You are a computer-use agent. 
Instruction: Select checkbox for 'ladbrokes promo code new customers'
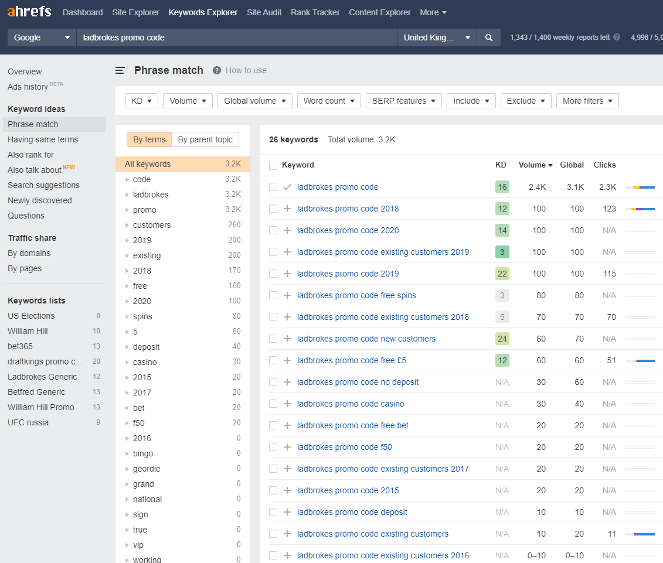tap(273, 339)
